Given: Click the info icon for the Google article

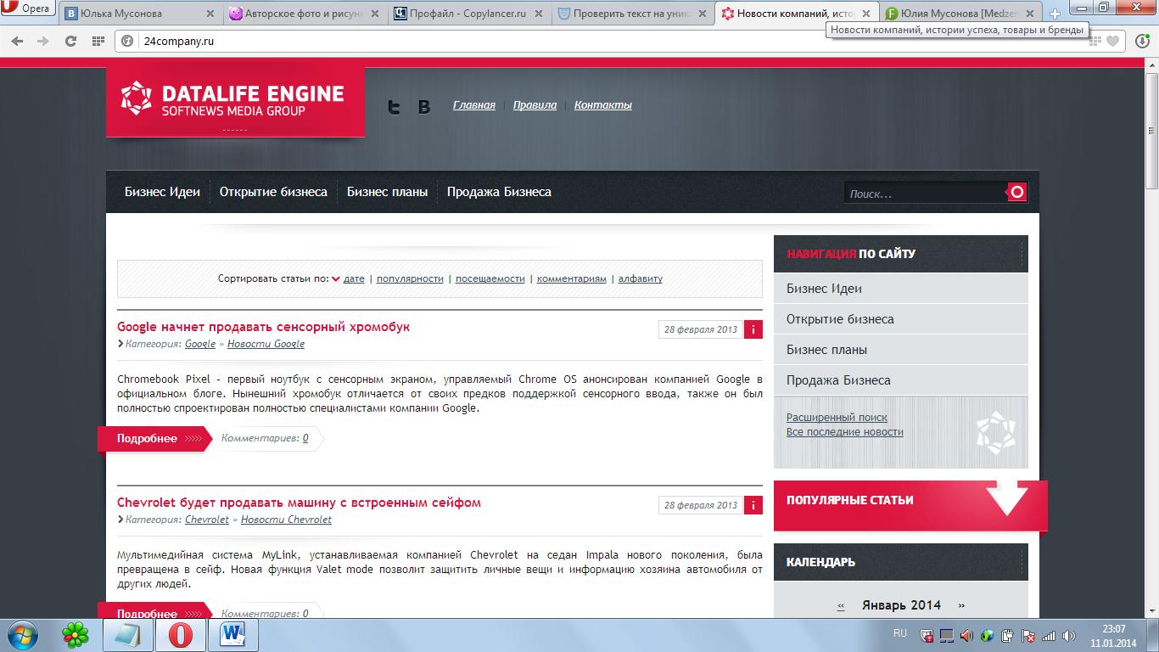Looking at the screenshot, I should (753, 329).
